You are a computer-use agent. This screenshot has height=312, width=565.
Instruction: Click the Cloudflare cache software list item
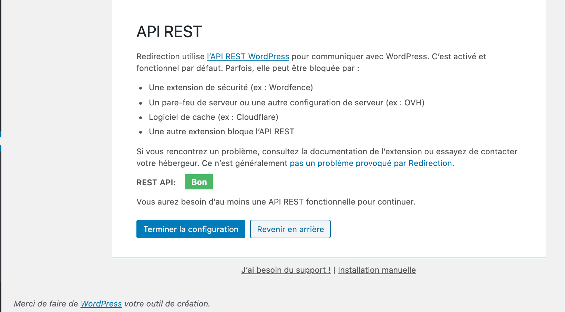pos(213,117)
